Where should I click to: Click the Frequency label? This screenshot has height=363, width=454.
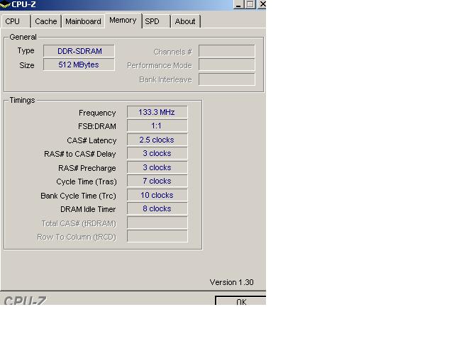coord(97,113)
